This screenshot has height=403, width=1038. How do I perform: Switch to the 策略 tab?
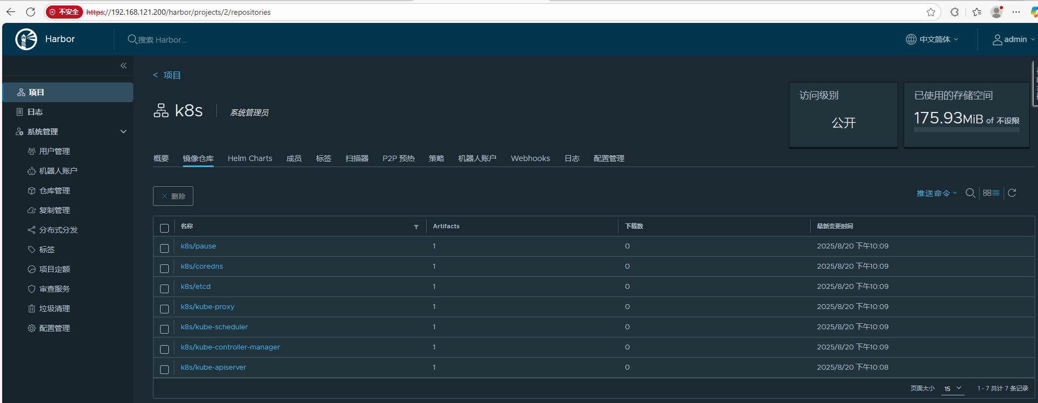437,158
